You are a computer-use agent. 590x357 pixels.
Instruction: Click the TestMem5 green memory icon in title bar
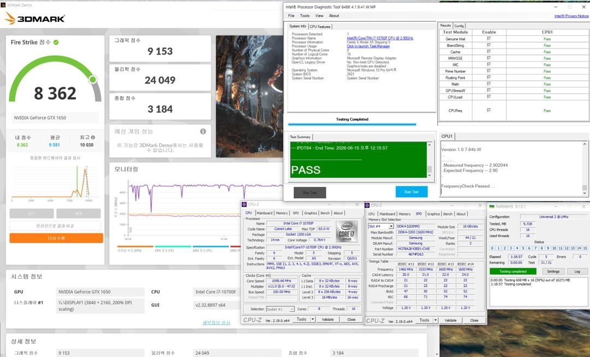point(492,207)
